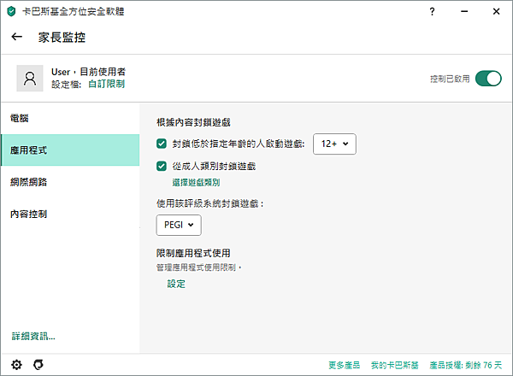The height and width of the screenshot is (376, 513).
Task: Open the PEGI rating system dropdown
Action: pyautogui.click(x=179, y=225)
